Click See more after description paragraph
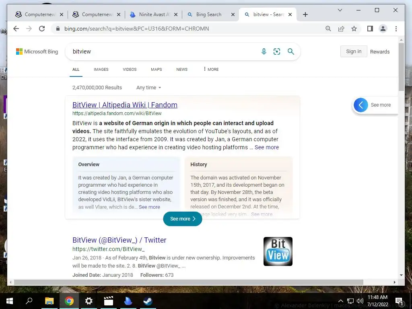 266,147
